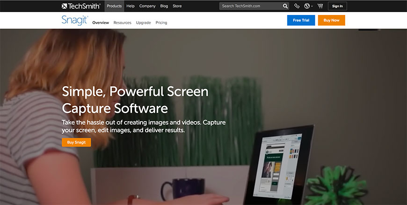Screen dimensions: 407x205
Task: Open the Company menu
Action: pos(147,6)
